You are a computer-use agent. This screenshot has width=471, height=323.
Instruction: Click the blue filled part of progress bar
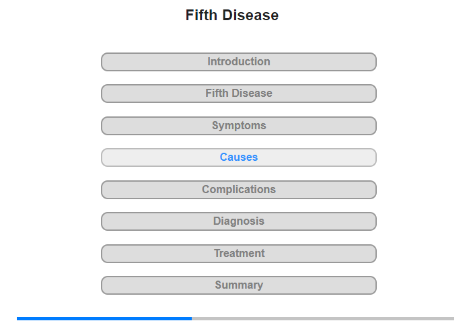104,318
